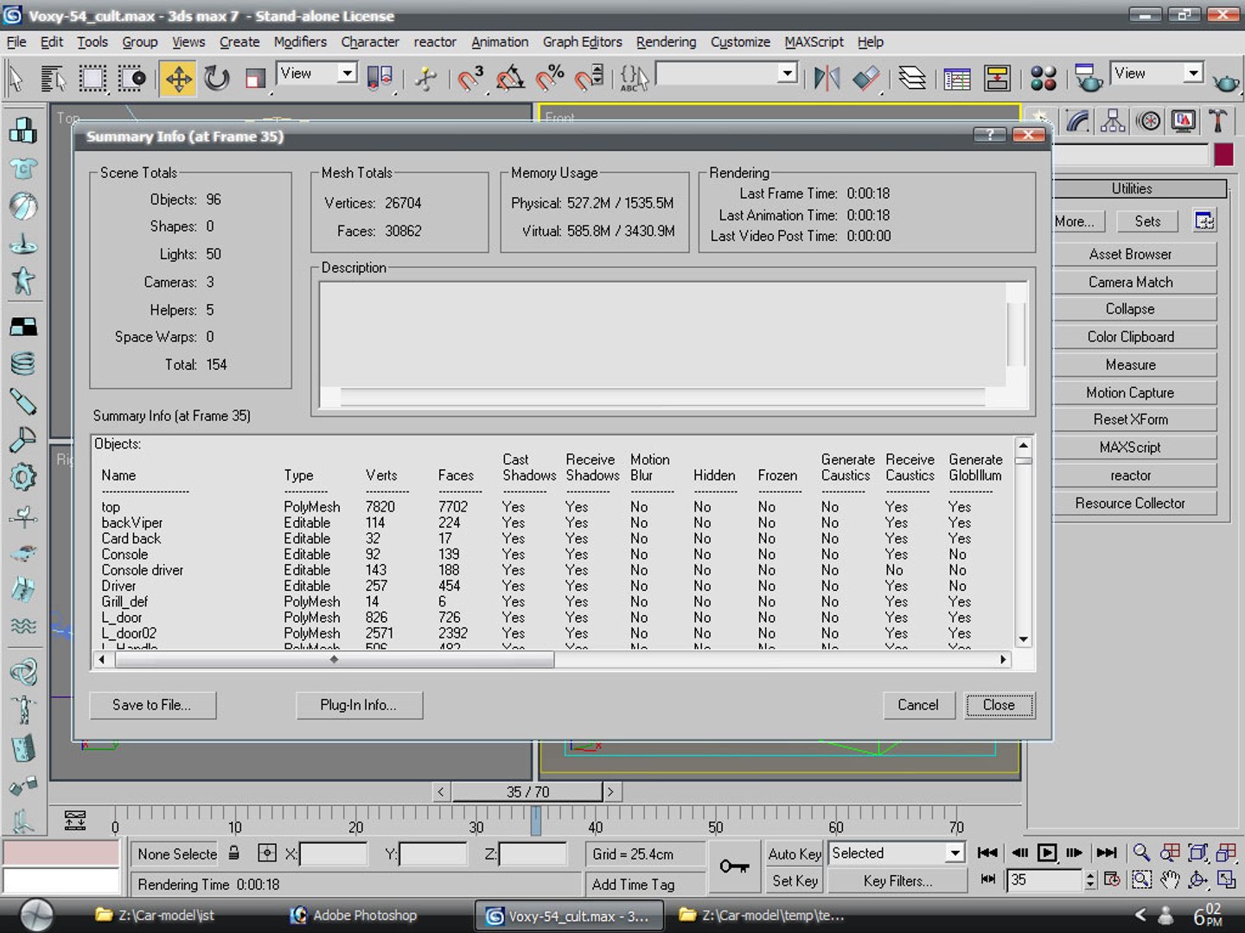This screenshot has width=1245, height=933.
Task: Open the Layer Manager icon
Action: 911,79
